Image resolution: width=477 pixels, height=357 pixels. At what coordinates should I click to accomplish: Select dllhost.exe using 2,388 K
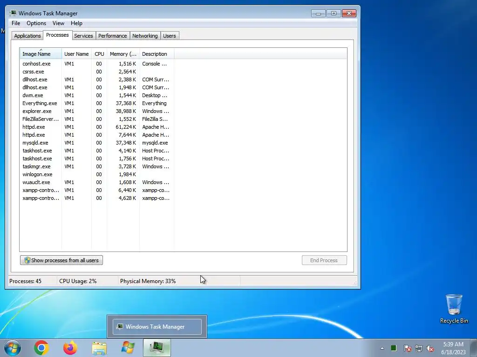pyautogui.click(x=97, y=79)
